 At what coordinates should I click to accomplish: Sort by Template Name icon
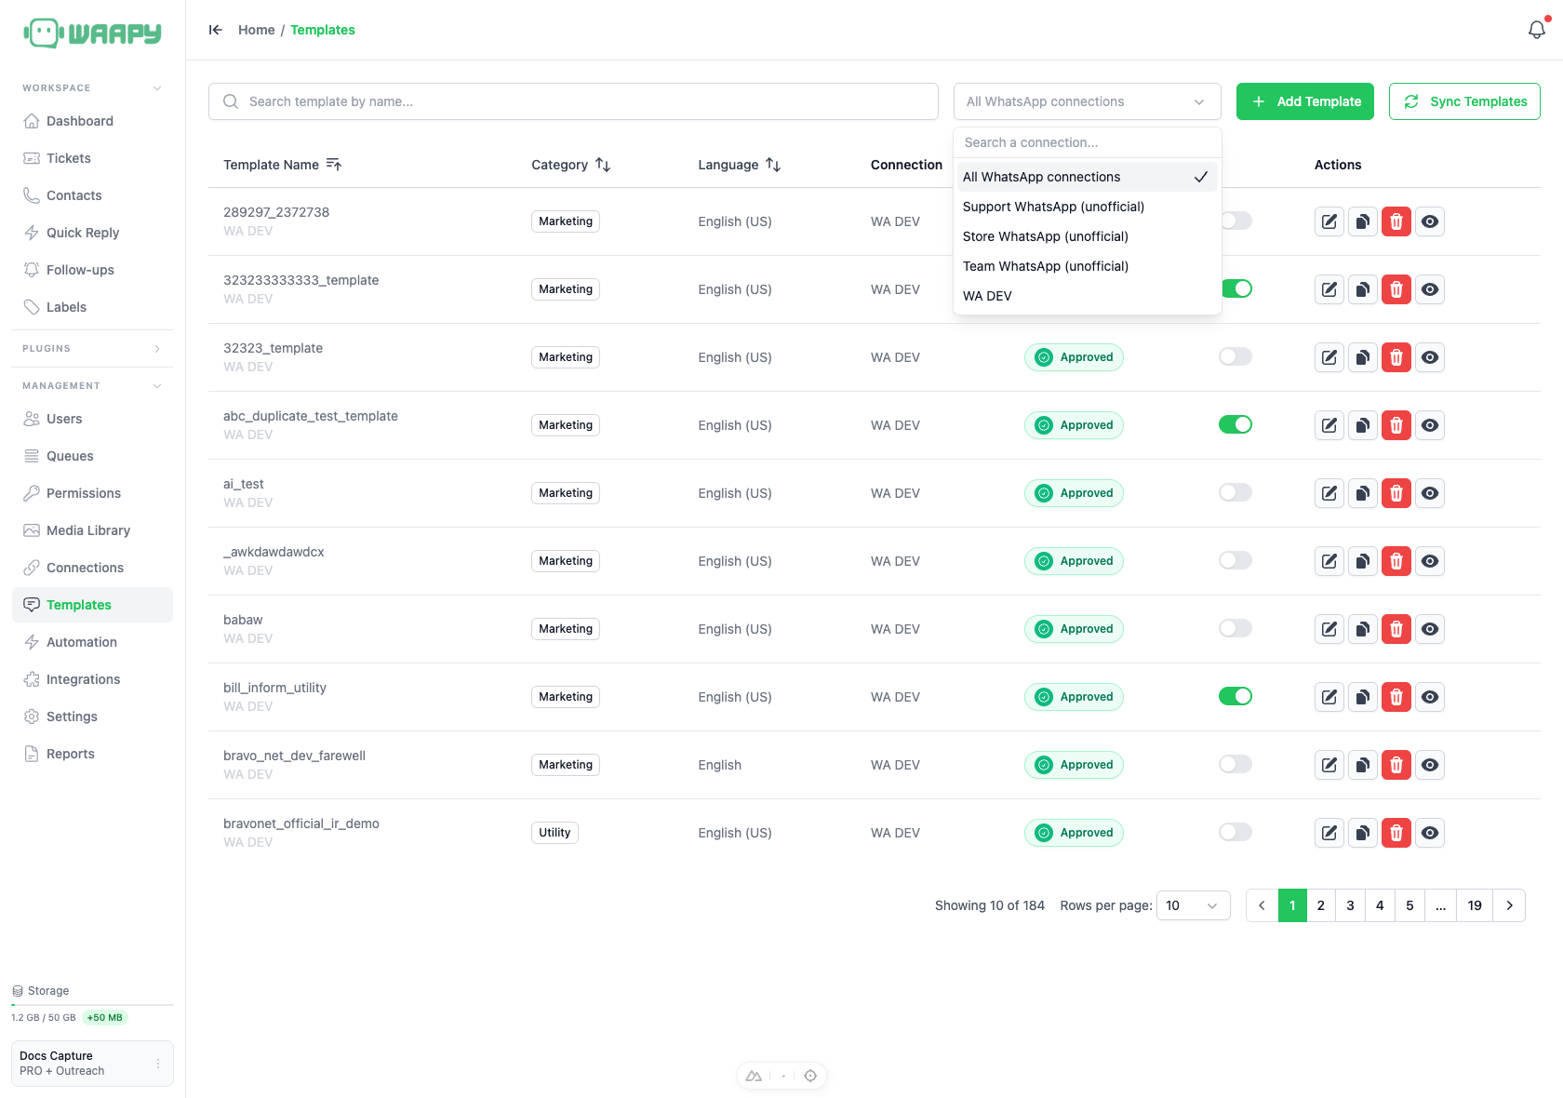click(334, 165)
